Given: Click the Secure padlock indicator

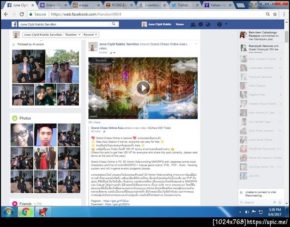Looking at the screenshot, I should 31,14.
